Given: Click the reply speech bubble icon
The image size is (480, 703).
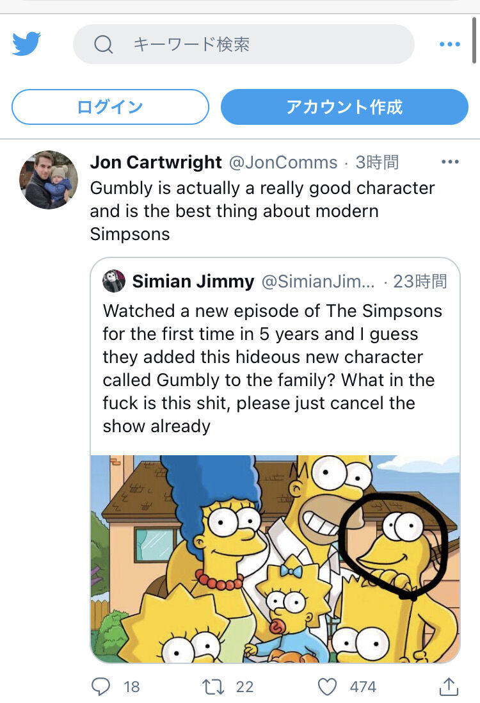Looking at the screenshot, I should point(101,687).
